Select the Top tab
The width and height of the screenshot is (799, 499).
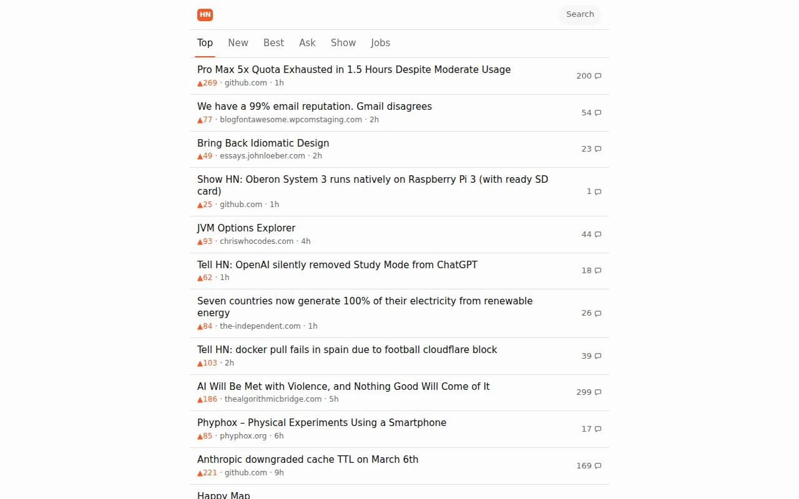coord(205,43)
